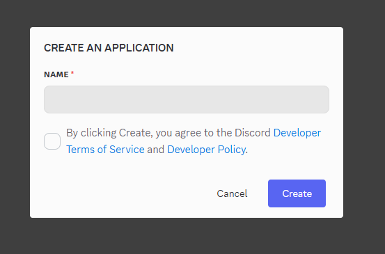Image resolution: width=385 pixels, height=254 pixels.
Task: Click the red required asterisk beside NAME
Action: (x=72, y=73)
